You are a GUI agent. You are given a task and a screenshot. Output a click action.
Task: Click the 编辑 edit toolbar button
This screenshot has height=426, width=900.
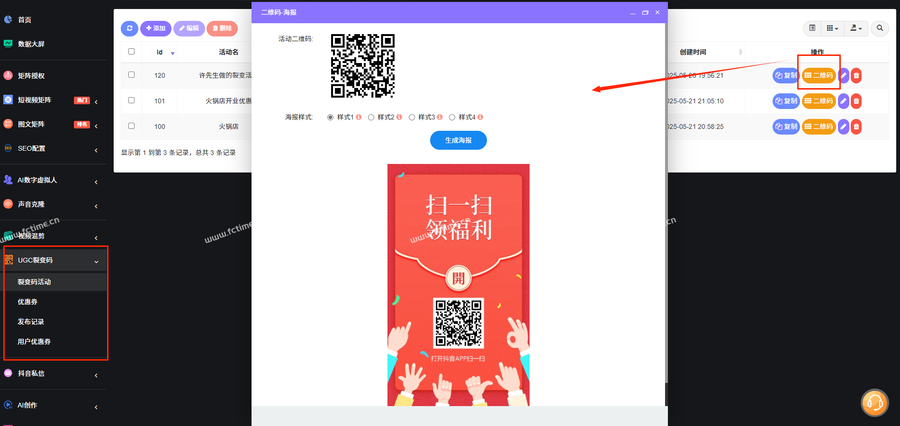pos(189,28)
